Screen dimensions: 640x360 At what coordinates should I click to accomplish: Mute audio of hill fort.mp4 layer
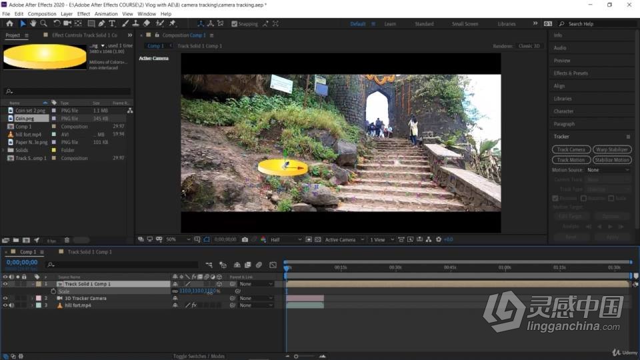pyautogui.click(x=11, y=305)
